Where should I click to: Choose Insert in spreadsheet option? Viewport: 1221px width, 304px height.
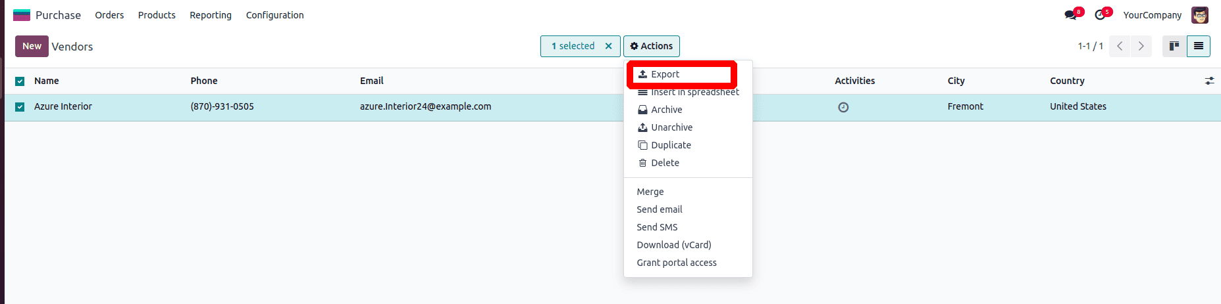point(688,92)
